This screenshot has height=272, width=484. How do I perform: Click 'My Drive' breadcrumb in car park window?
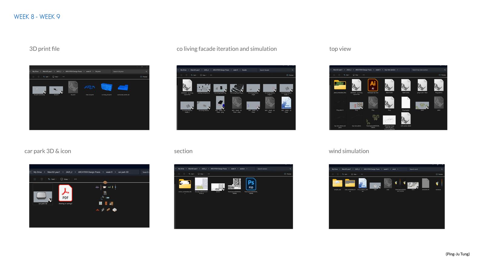38,172
